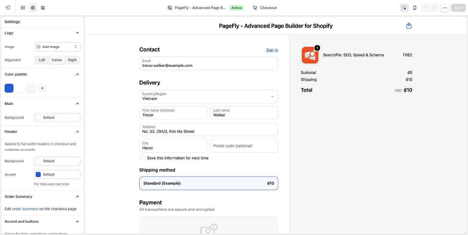Open the Checkout page selector
This screenshot has height=235, width=468.
pyautogui.click(x=264, y=8)
